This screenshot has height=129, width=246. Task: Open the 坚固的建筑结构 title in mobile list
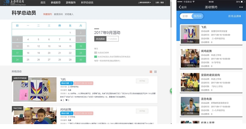211,75
